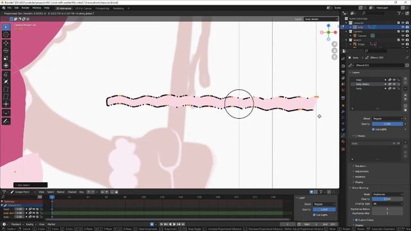Image resolution: width=411 pixels, height=231 pixels.
Task: Open the Grease Pencil mode dropdown in dope sheet
Action: (23, 192)
